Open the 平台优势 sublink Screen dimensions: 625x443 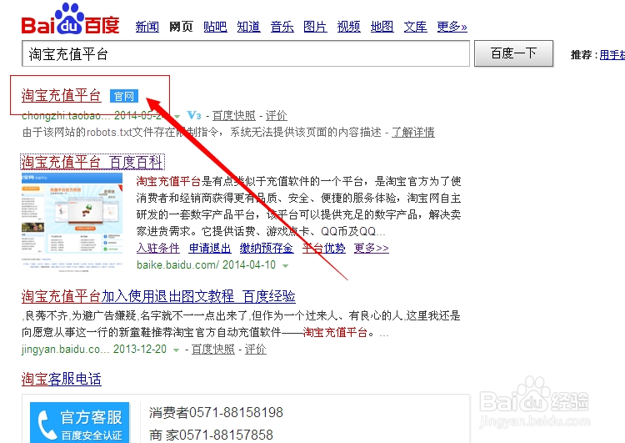[323, 249]
